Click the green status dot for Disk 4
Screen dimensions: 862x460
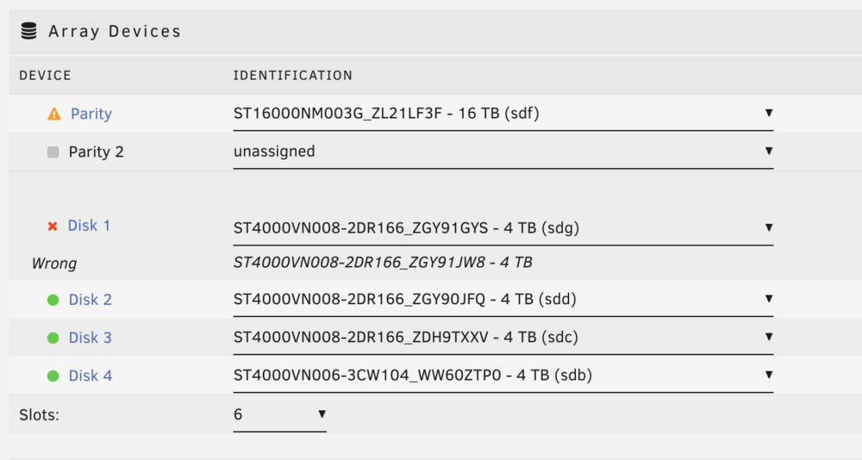tap(53, 376)
